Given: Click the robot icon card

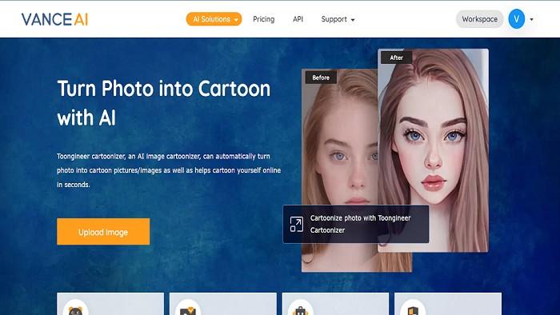Looking at the screenshot, I should (x=335, y=304).
